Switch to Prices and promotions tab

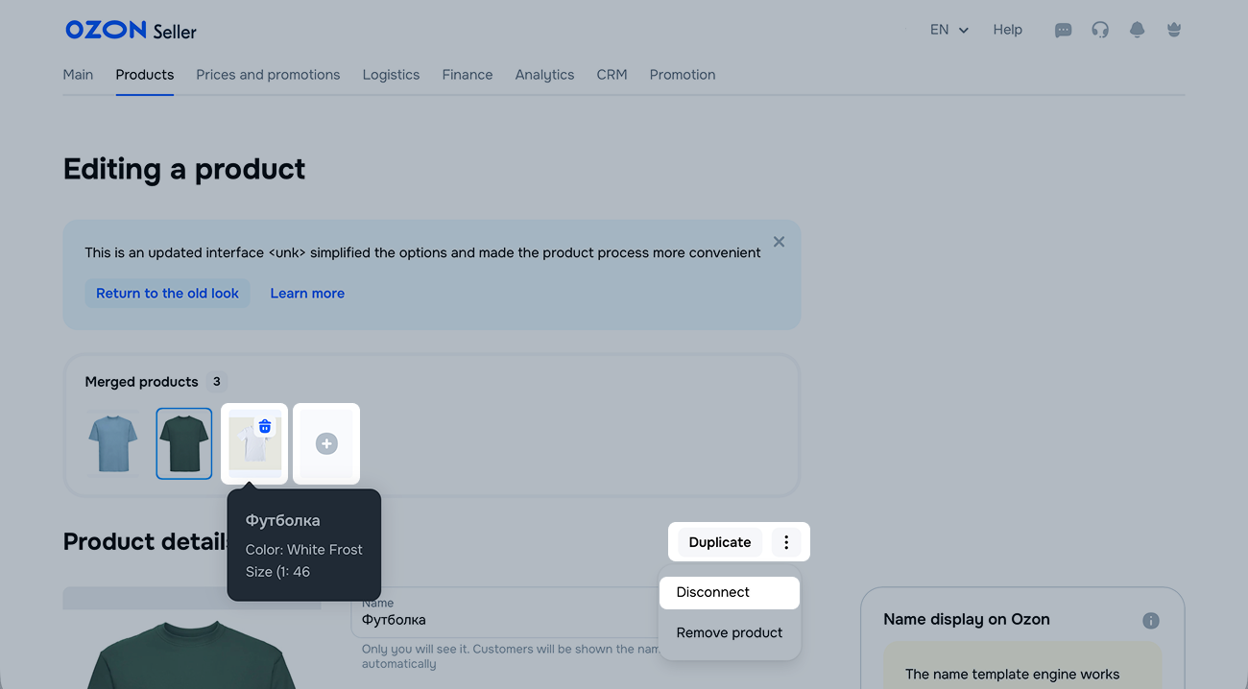(268, 75)
